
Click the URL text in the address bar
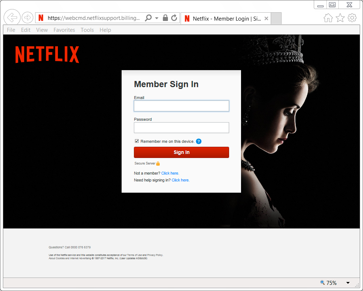(93, 18)
